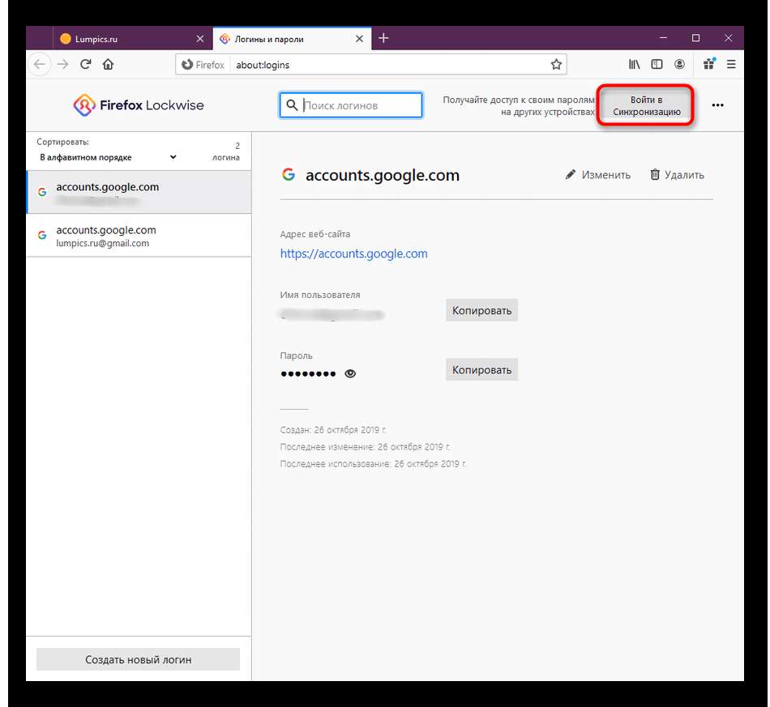Image resolution: width=770 pixels, height=707 pixels.
Task: Reveal the password with eye icon
Action: [350, 373]
